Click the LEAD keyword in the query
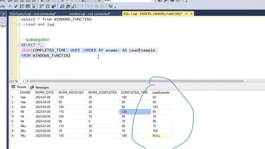 click(x=26, y=50)
